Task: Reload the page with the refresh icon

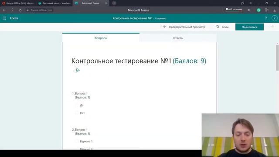Action: click(20, 10)
